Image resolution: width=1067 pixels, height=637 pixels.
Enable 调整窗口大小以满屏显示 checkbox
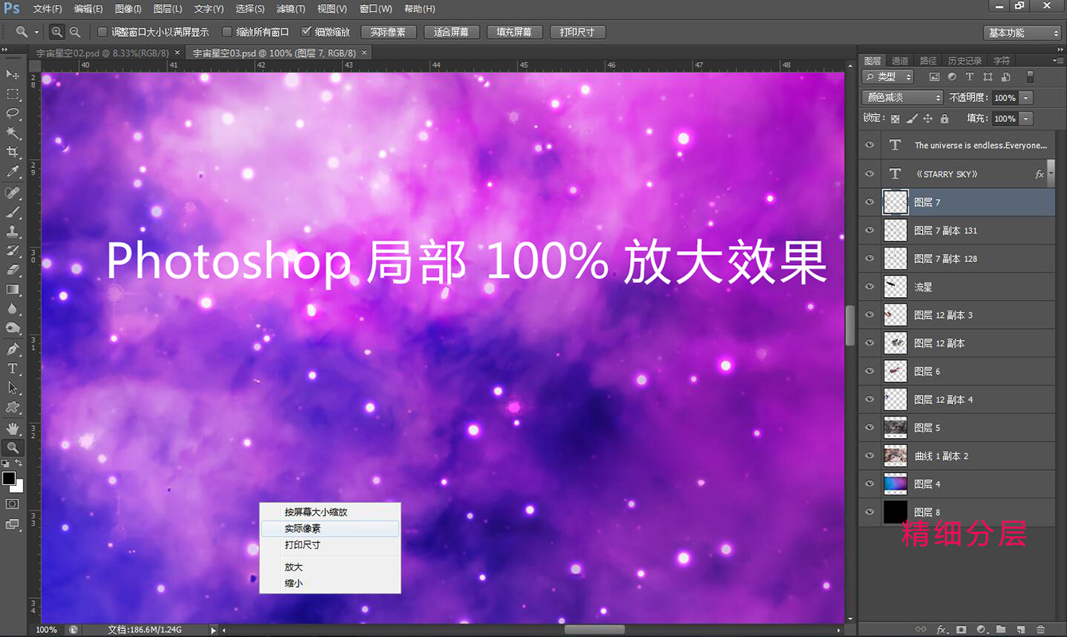[102, 33]
